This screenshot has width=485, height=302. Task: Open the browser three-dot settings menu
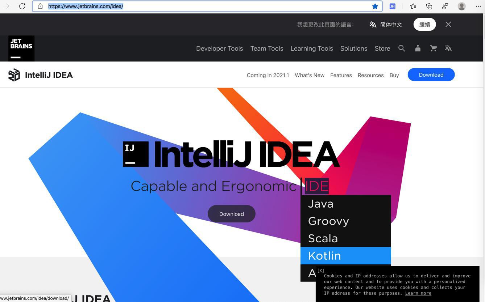coord(478,6)
